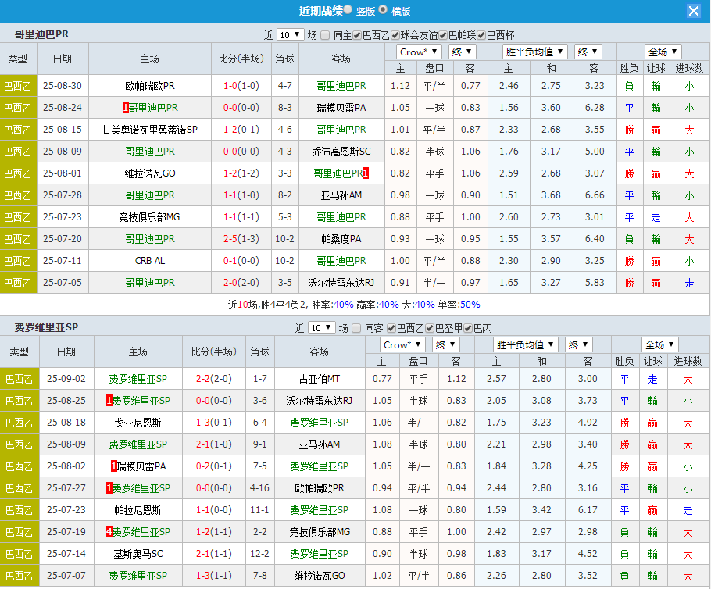This screenshot has height=589, width=711.
Task: Enable the 同客 checkbox in second section
Action: [355, 328]
